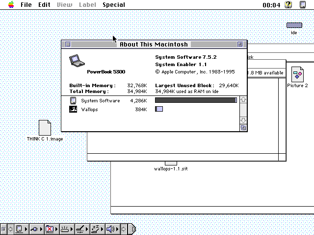Screen dimensions: 314x235
Task: Open the File menu
Action: [26, 5]
